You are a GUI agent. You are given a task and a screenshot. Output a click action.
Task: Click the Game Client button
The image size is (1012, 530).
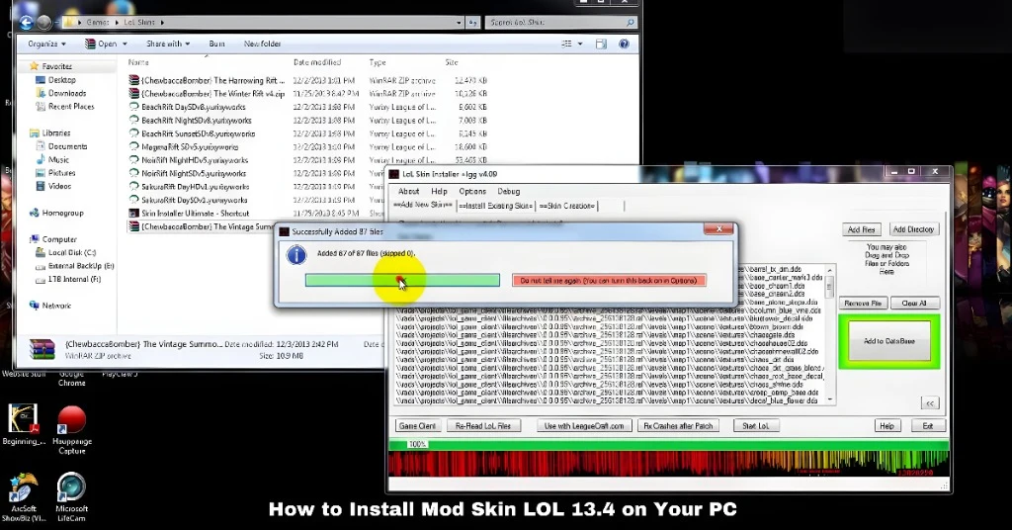coord(417,426)
